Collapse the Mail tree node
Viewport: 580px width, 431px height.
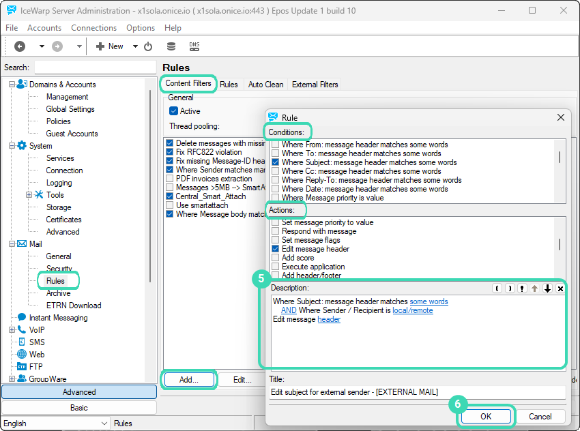(12, 244)
